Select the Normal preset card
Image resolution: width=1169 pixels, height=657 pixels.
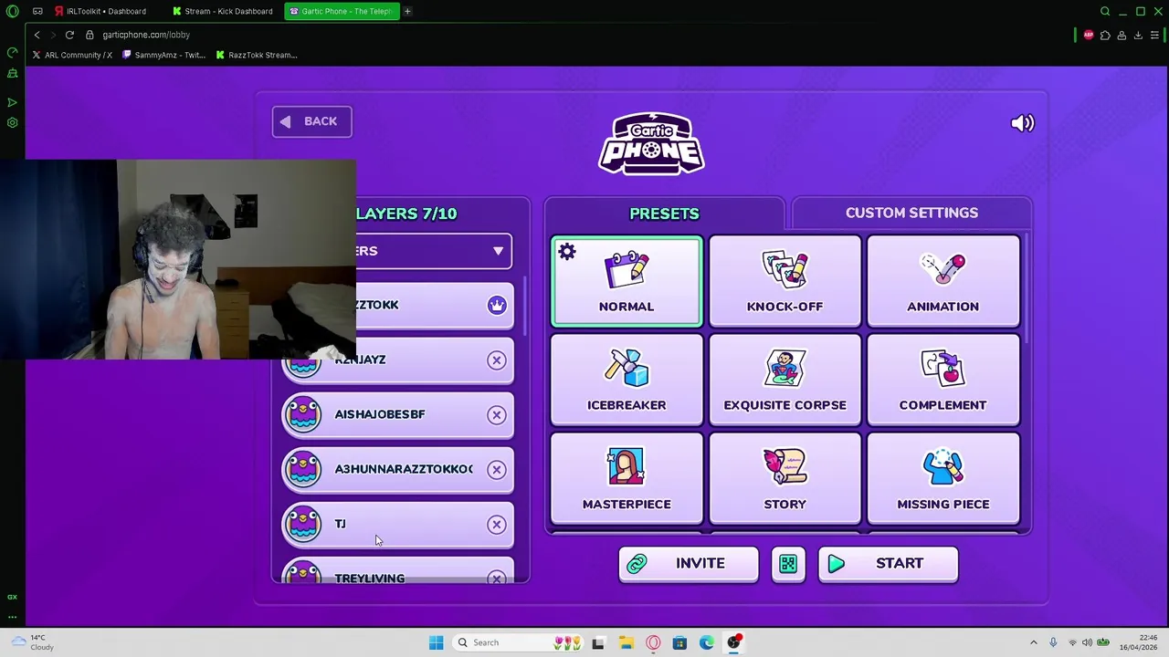(627, 281)
